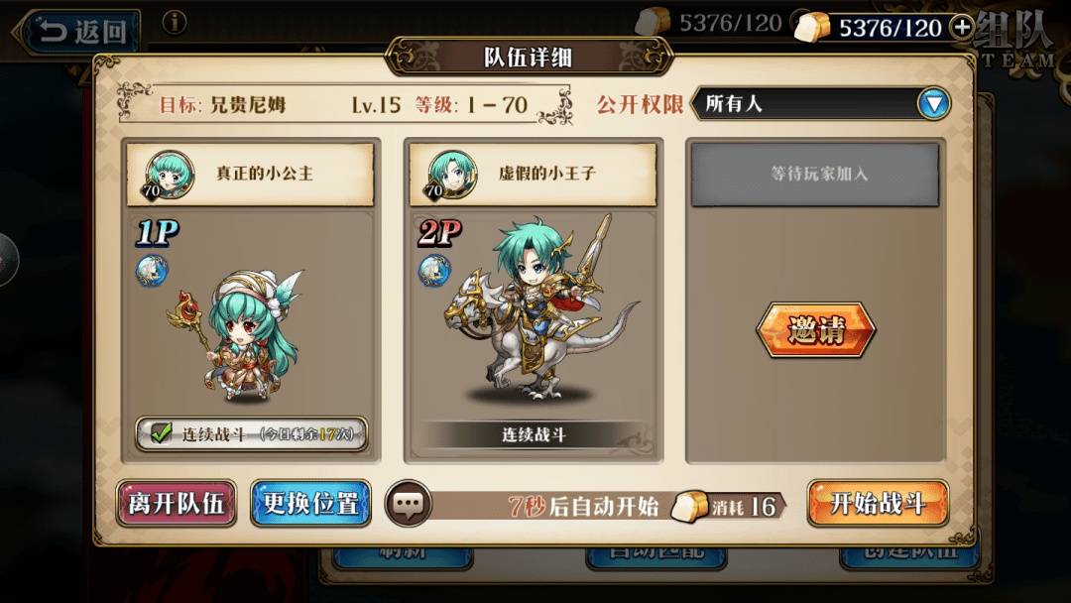Select the 2P player avatar portrait
Image resolution: width=1071 pixels, height=603 pixels.
click(x=451, y=175)
